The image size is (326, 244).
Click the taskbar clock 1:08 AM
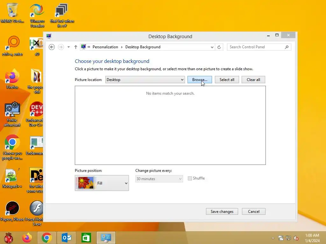pos(312,235)
